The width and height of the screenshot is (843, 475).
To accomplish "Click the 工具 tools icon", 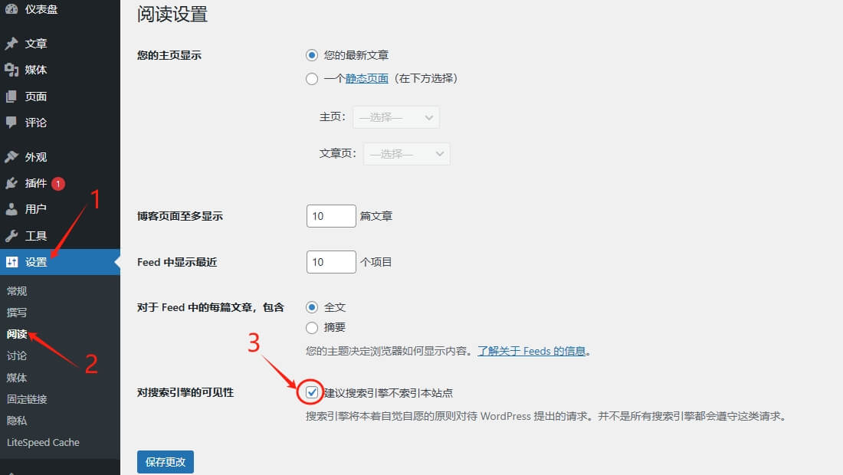I will coord(11,236).
